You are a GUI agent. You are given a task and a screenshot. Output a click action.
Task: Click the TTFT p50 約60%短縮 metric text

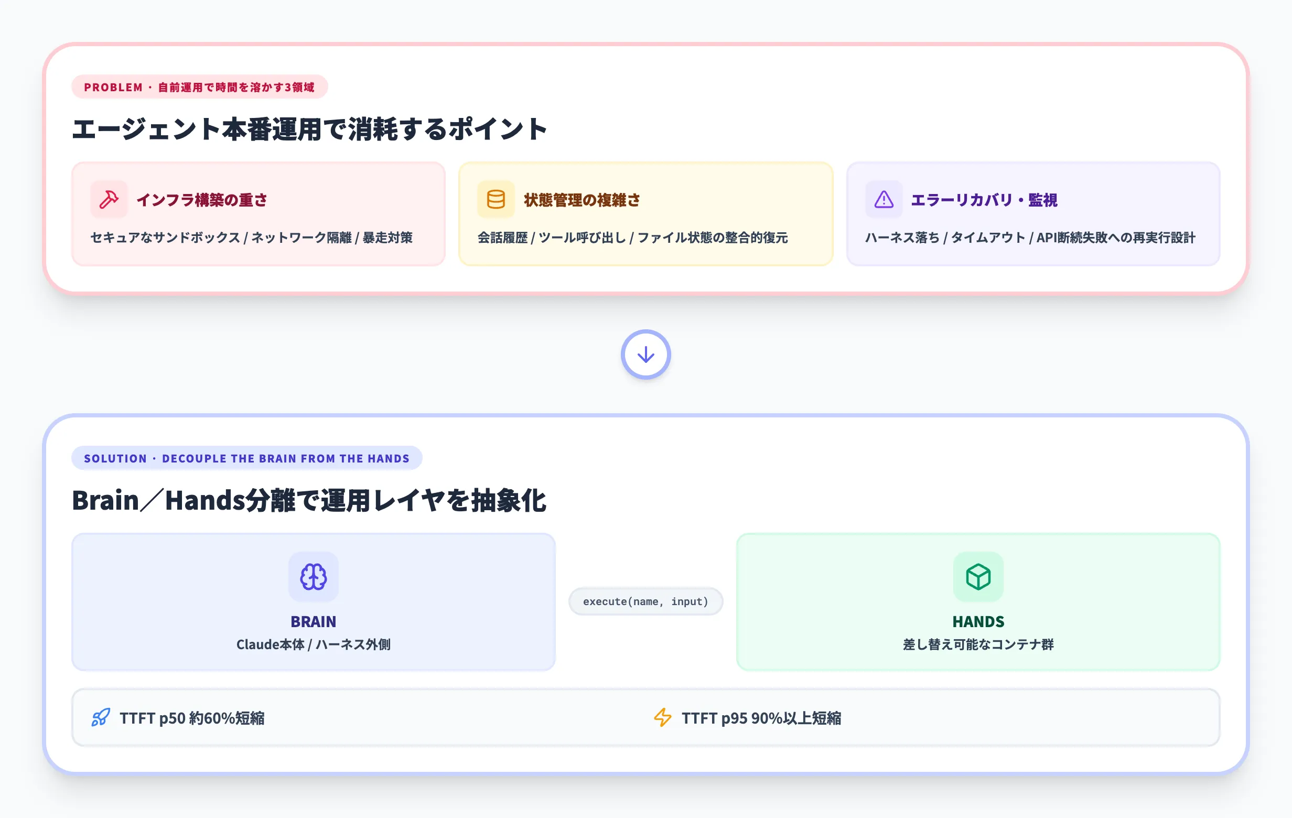coord(193,718)
